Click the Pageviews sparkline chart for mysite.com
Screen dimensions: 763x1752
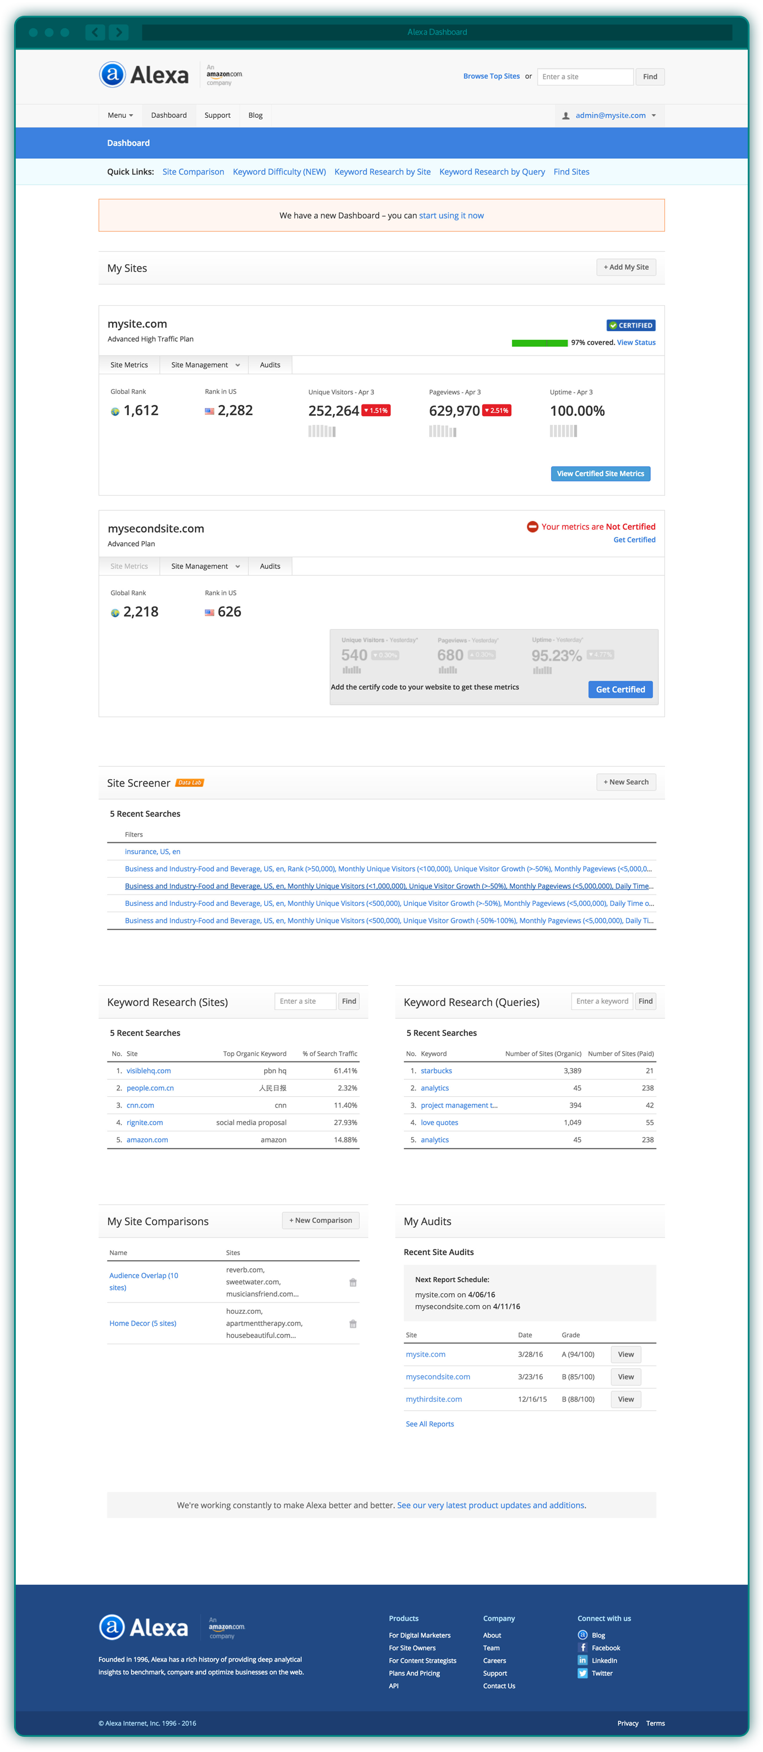(x=443, y=430)
